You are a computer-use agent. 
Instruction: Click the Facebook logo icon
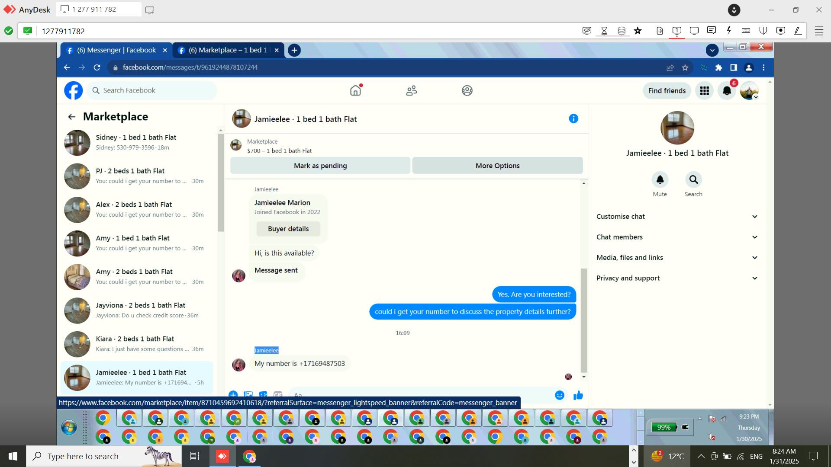click(x=74, y=91)
